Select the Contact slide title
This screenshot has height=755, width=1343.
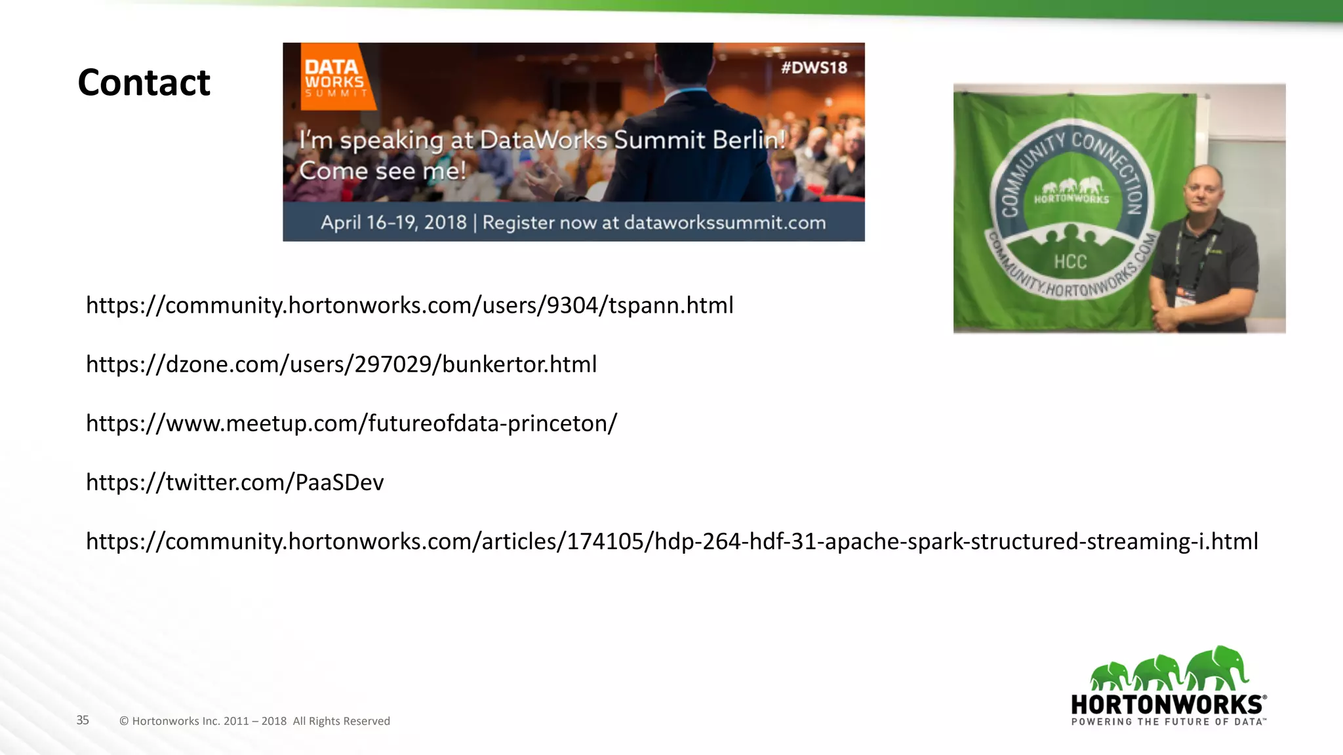[144, 83]
